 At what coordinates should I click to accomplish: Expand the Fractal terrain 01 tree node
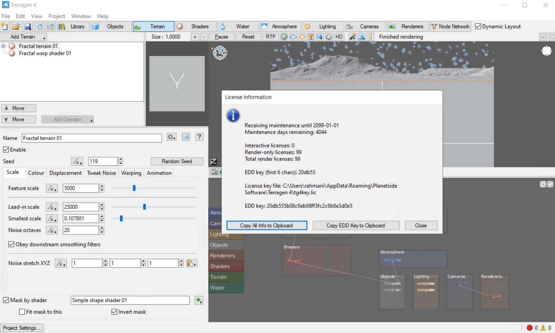tap(3, 46)
